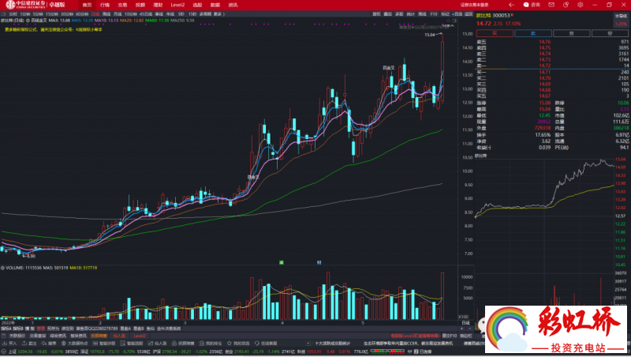631x357 pixels.
Task: Toggle the 侧边栏 sidebar
Action: pos(466,336)
